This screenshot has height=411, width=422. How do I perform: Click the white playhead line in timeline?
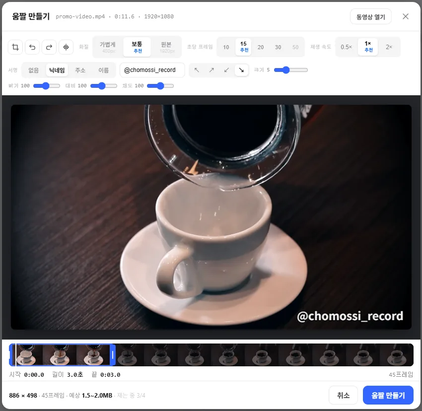(16, 355)
